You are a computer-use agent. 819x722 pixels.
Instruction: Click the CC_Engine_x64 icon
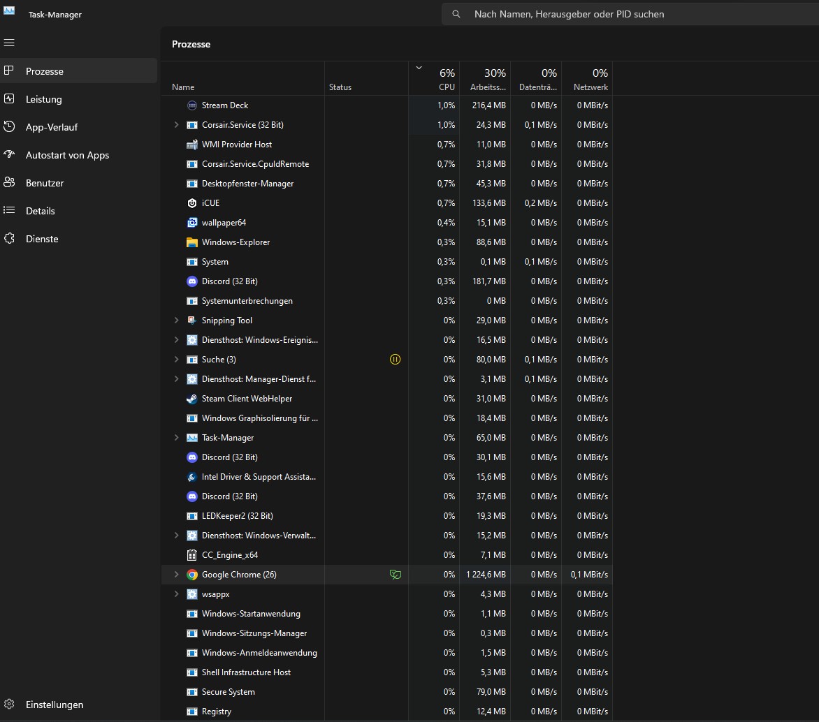tap(192, 555)
